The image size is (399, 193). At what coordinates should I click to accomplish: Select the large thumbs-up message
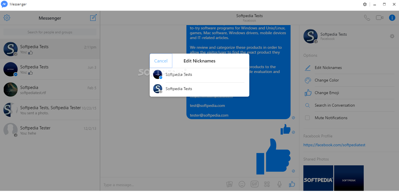point(273,157)
